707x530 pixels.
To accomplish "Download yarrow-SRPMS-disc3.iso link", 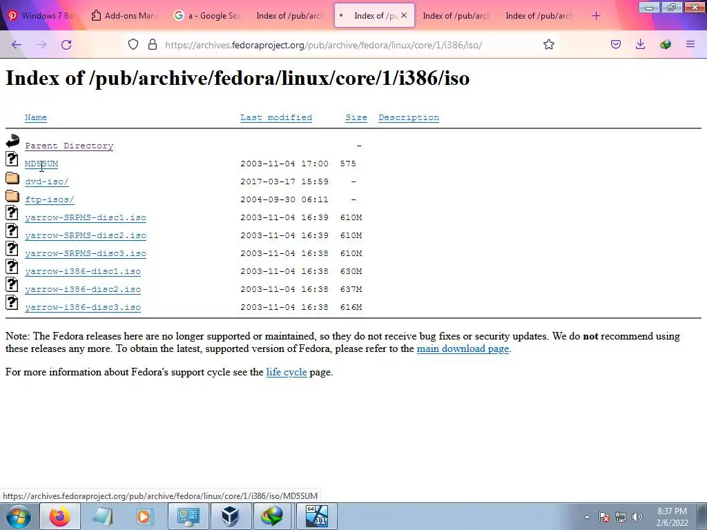I will click(x=86, y=254).
